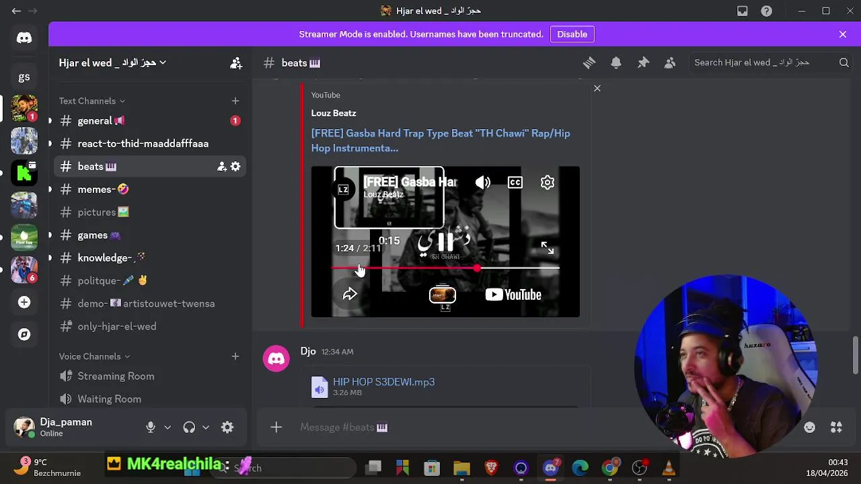Open VLC from Windows taskbar
The height and width of the screenshot is (484, 861).
click(x=669, y=468)
